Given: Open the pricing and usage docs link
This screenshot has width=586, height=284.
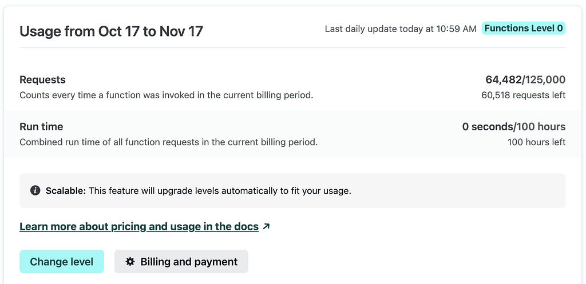Looking at the screenshot, I should [138, 226].
